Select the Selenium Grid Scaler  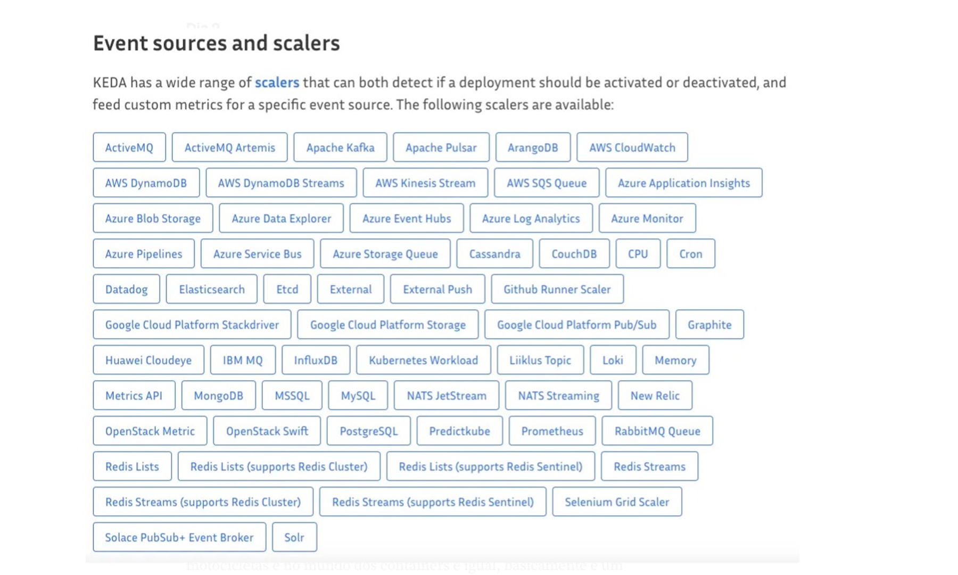coord(617,502)
